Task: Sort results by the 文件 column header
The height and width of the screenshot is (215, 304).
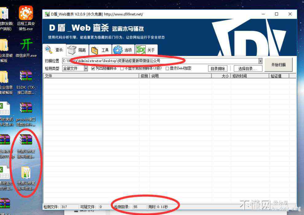Action: coord(91,76)
